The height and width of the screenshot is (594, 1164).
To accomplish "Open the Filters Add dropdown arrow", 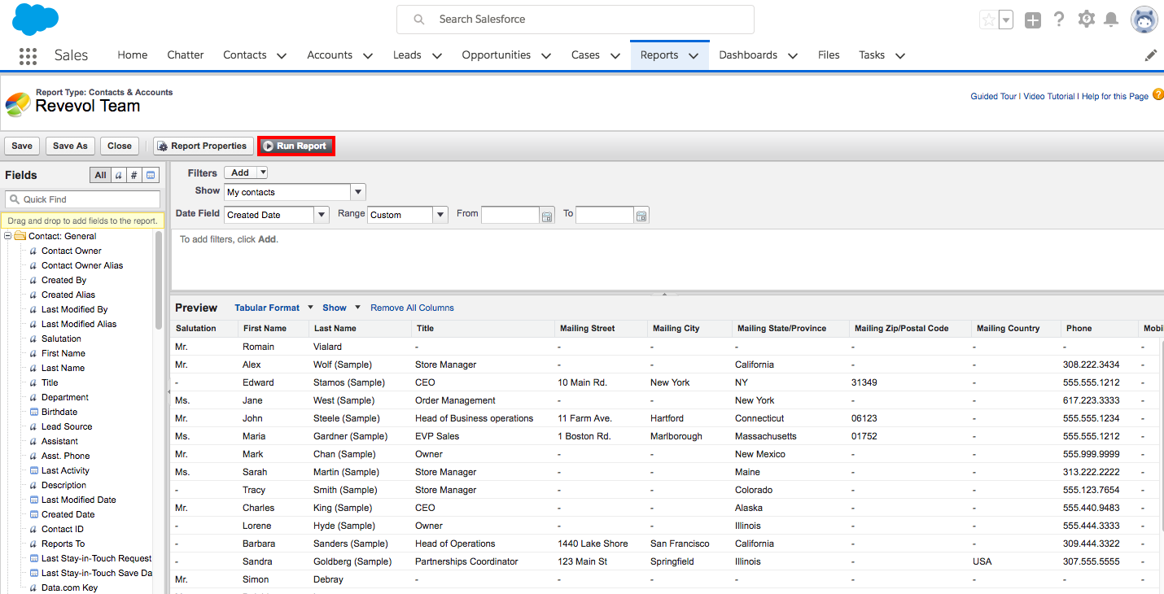I will (261, 173).
